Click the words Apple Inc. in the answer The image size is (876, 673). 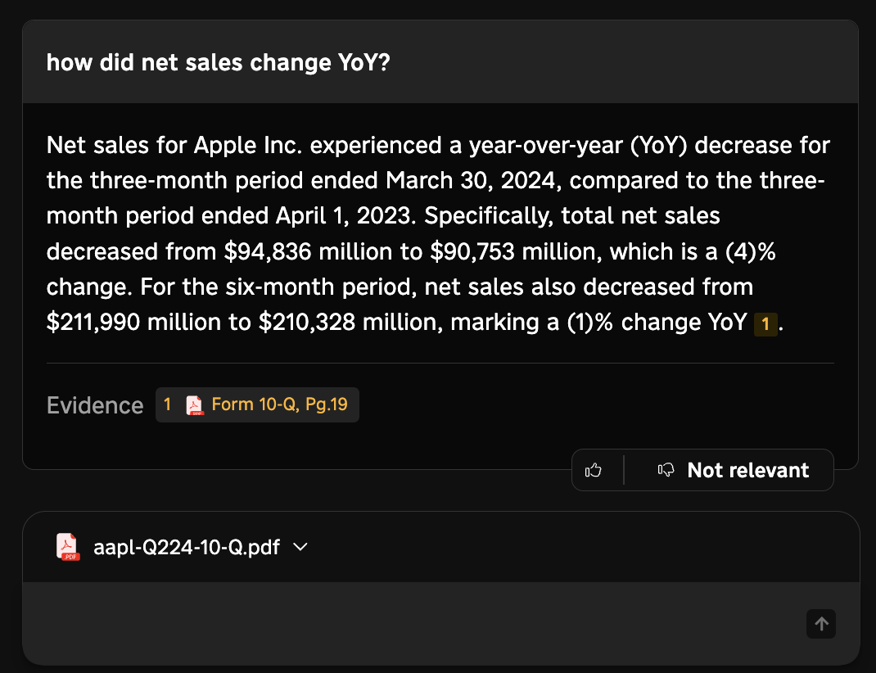(x=248, y=145)
